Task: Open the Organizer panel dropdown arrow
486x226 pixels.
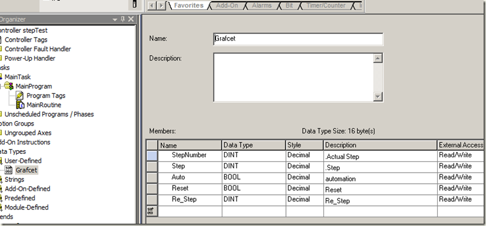Action: 116,19
